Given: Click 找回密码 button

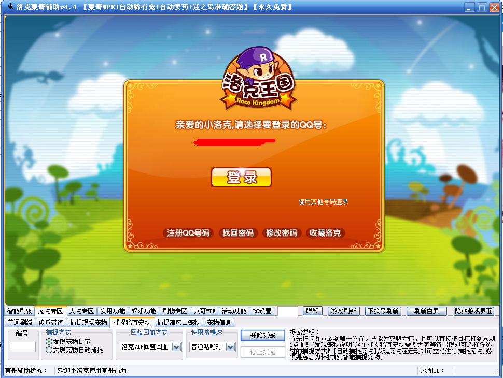Looking at the screenshot, I should tap(238, 233).
